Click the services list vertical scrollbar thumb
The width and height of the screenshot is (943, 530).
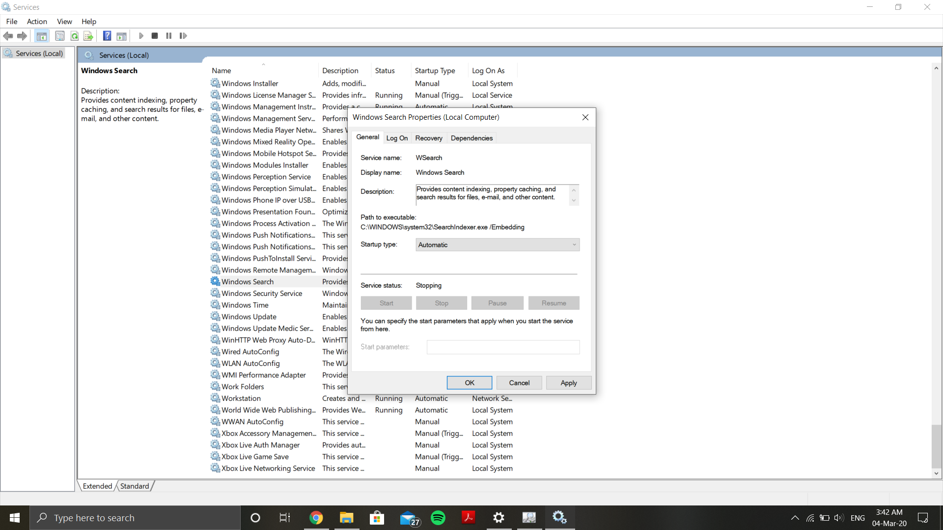coord(936,446)
